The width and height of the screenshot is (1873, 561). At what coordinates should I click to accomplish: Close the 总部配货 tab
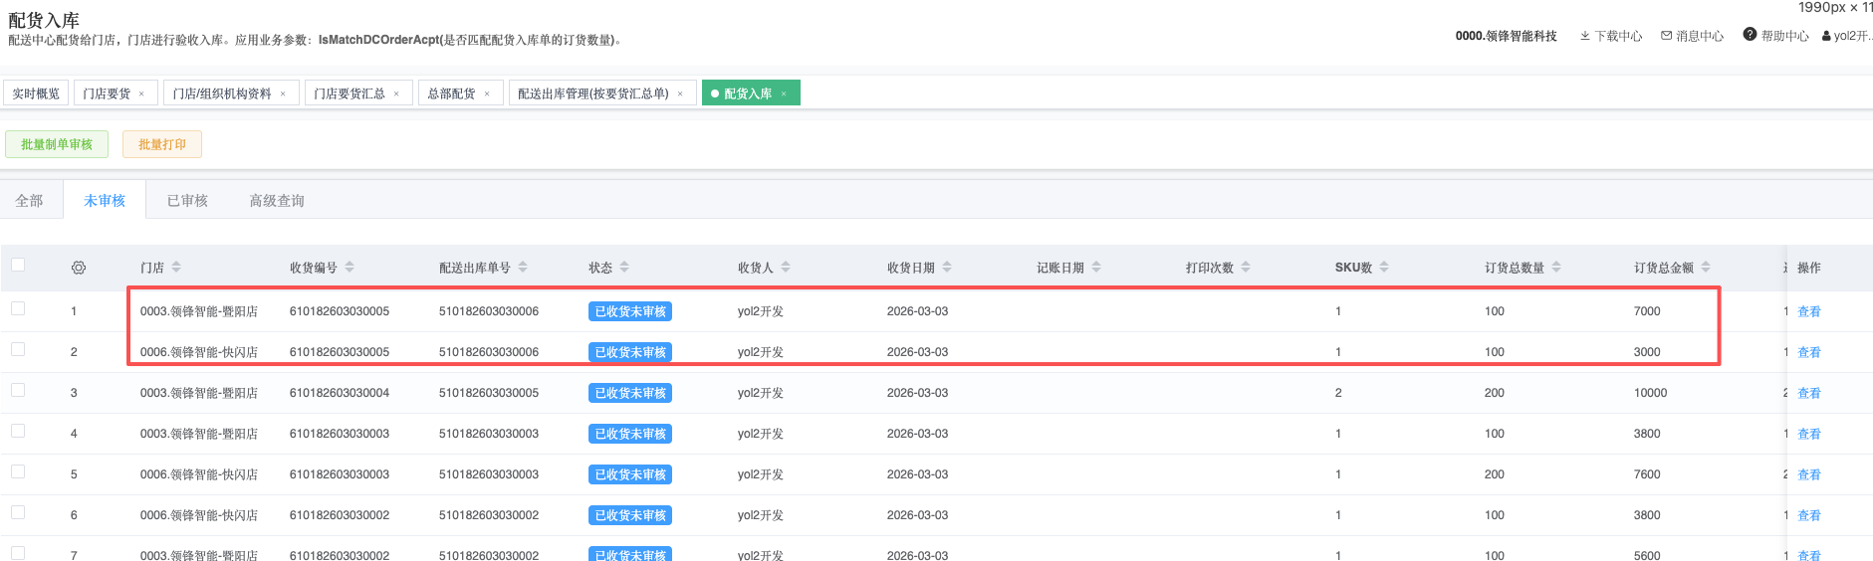[x=487, y=93]
